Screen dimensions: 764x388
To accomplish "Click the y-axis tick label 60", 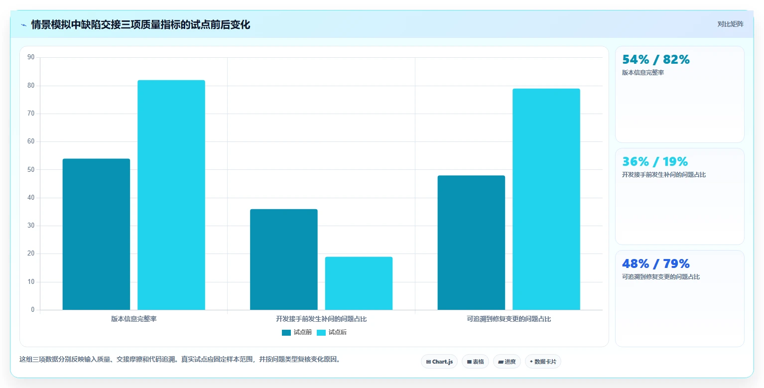I will [31, 141].
